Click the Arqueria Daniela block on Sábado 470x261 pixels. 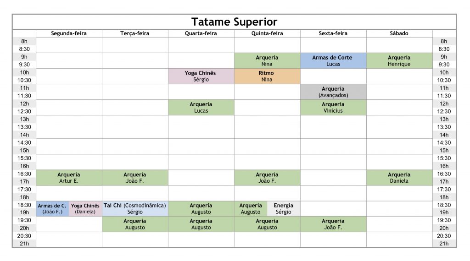399,178
